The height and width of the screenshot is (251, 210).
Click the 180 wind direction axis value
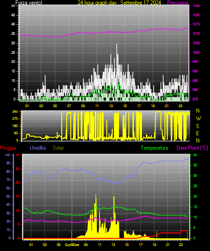15,126
